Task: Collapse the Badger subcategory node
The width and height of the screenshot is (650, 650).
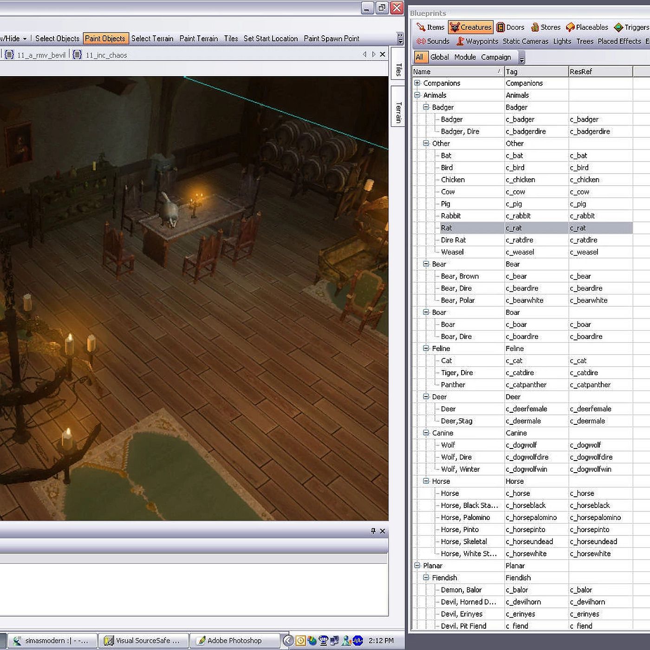Action: click(x=426, y=107)
